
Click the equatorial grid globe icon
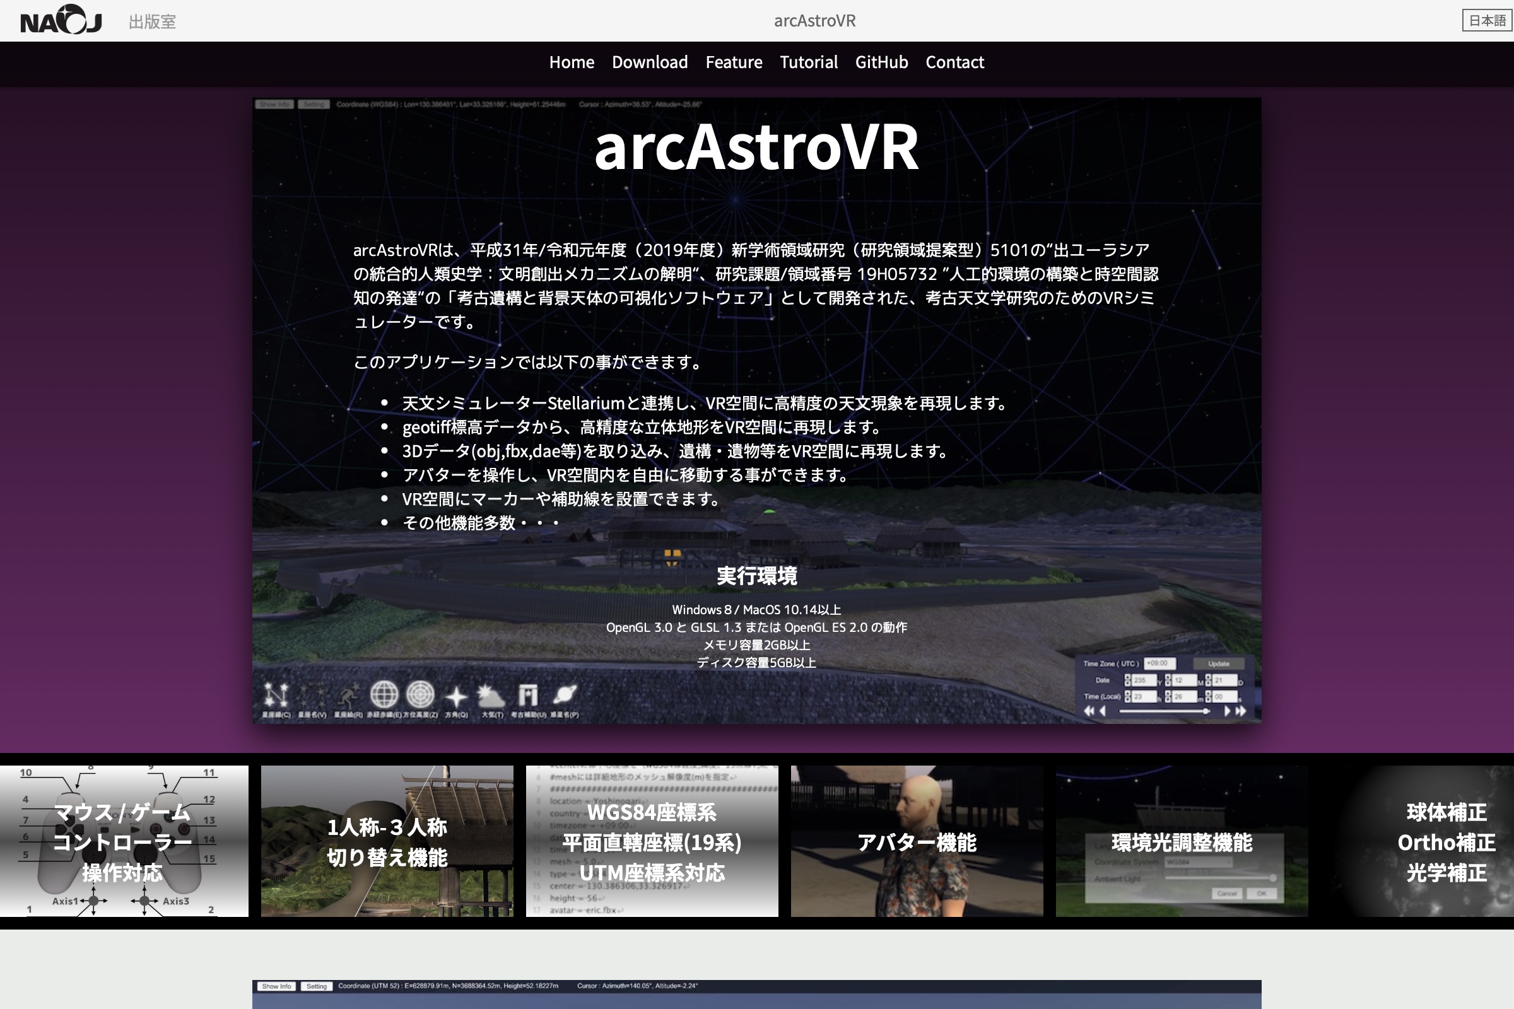click(x=384, y=695)
